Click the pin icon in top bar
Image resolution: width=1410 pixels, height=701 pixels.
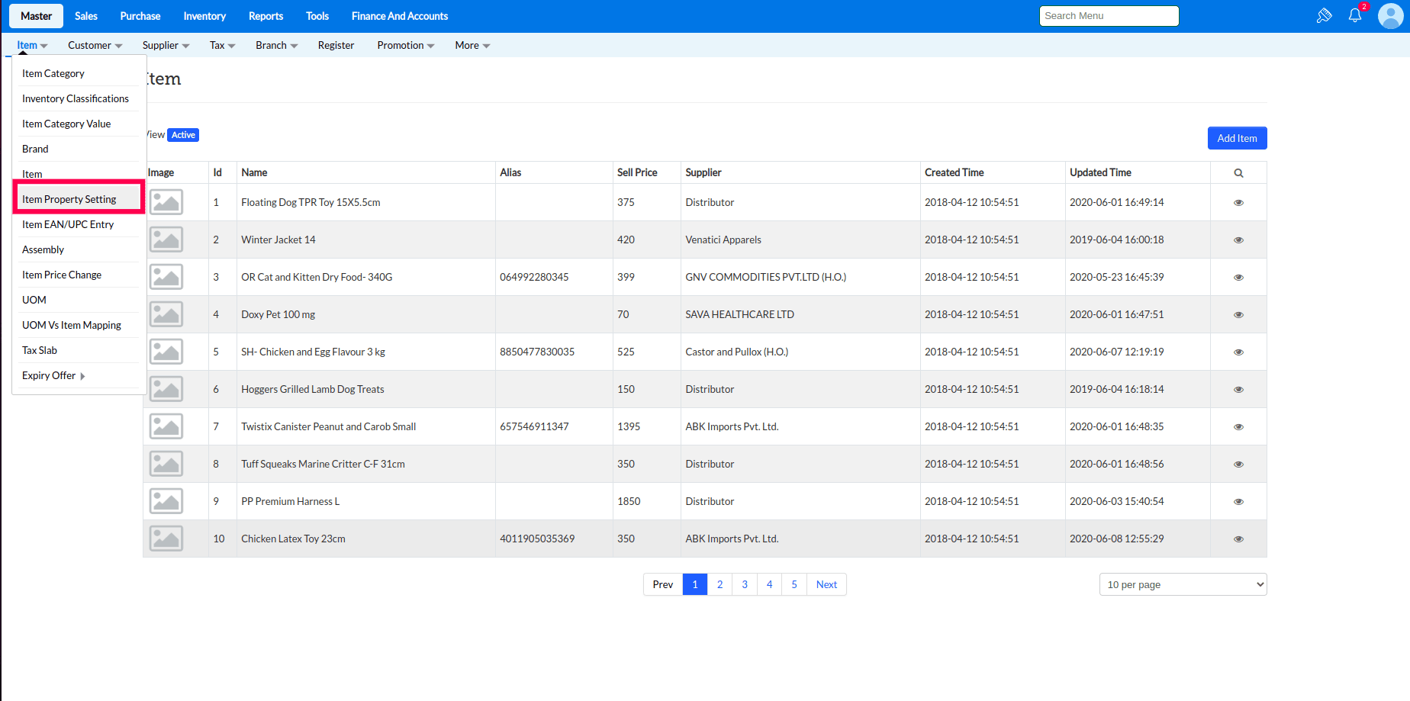click(1324, 16)
